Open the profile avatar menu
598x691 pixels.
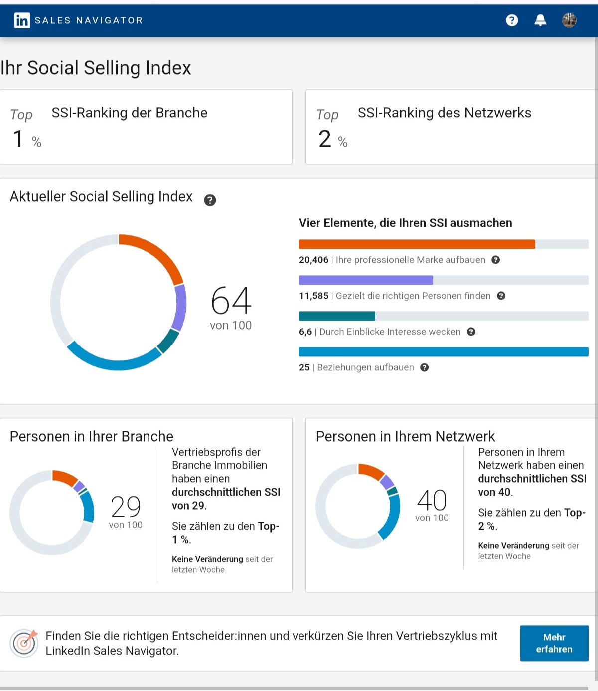pyautogui.click(x=569, y=20)
